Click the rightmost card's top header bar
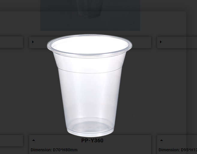This screenshot has width=197, height=154. [177, 42]
